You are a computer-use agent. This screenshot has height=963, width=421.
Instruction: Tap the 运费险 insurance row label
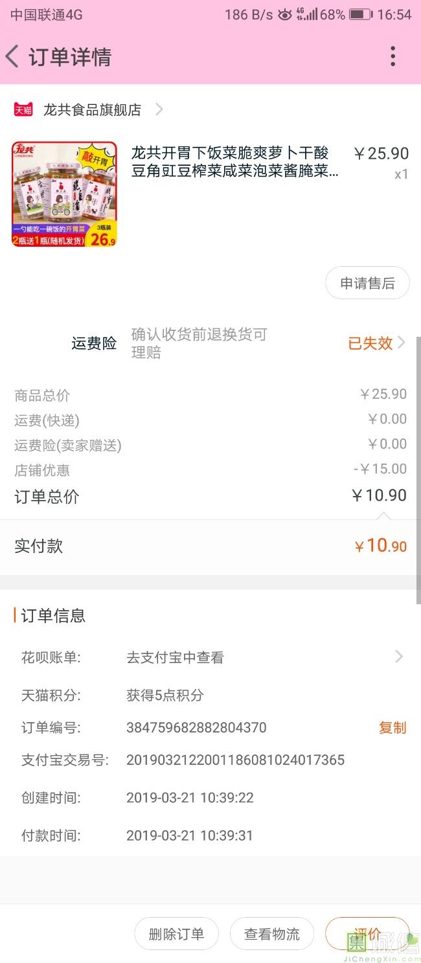point(94,343)
